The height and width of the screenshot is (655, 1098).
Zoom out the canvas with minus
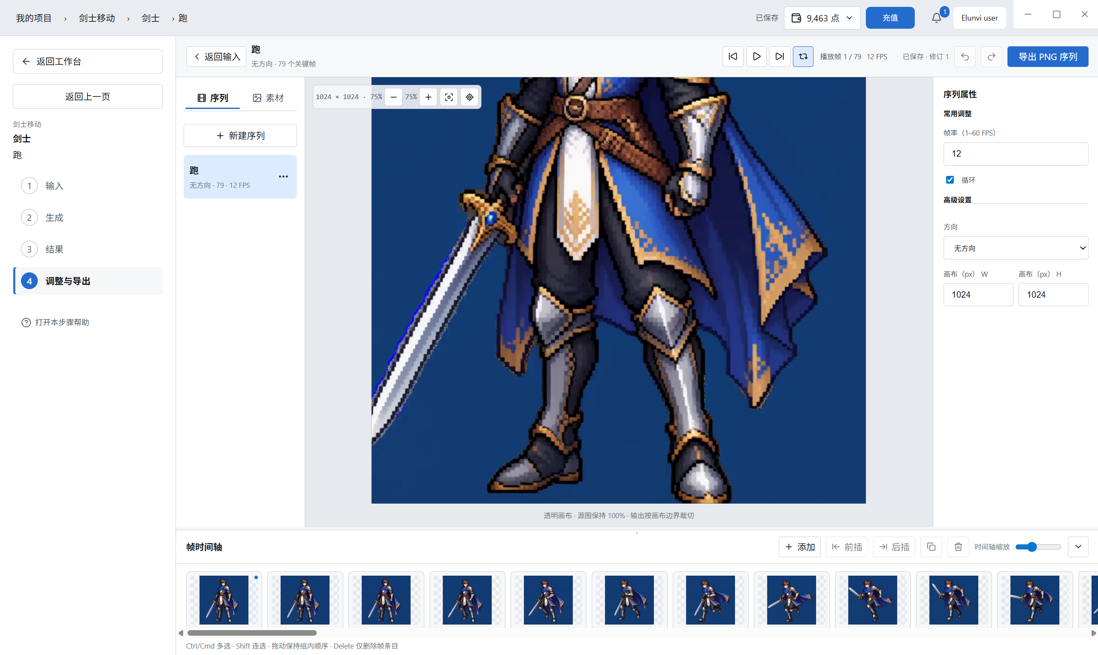coord(393,97)
